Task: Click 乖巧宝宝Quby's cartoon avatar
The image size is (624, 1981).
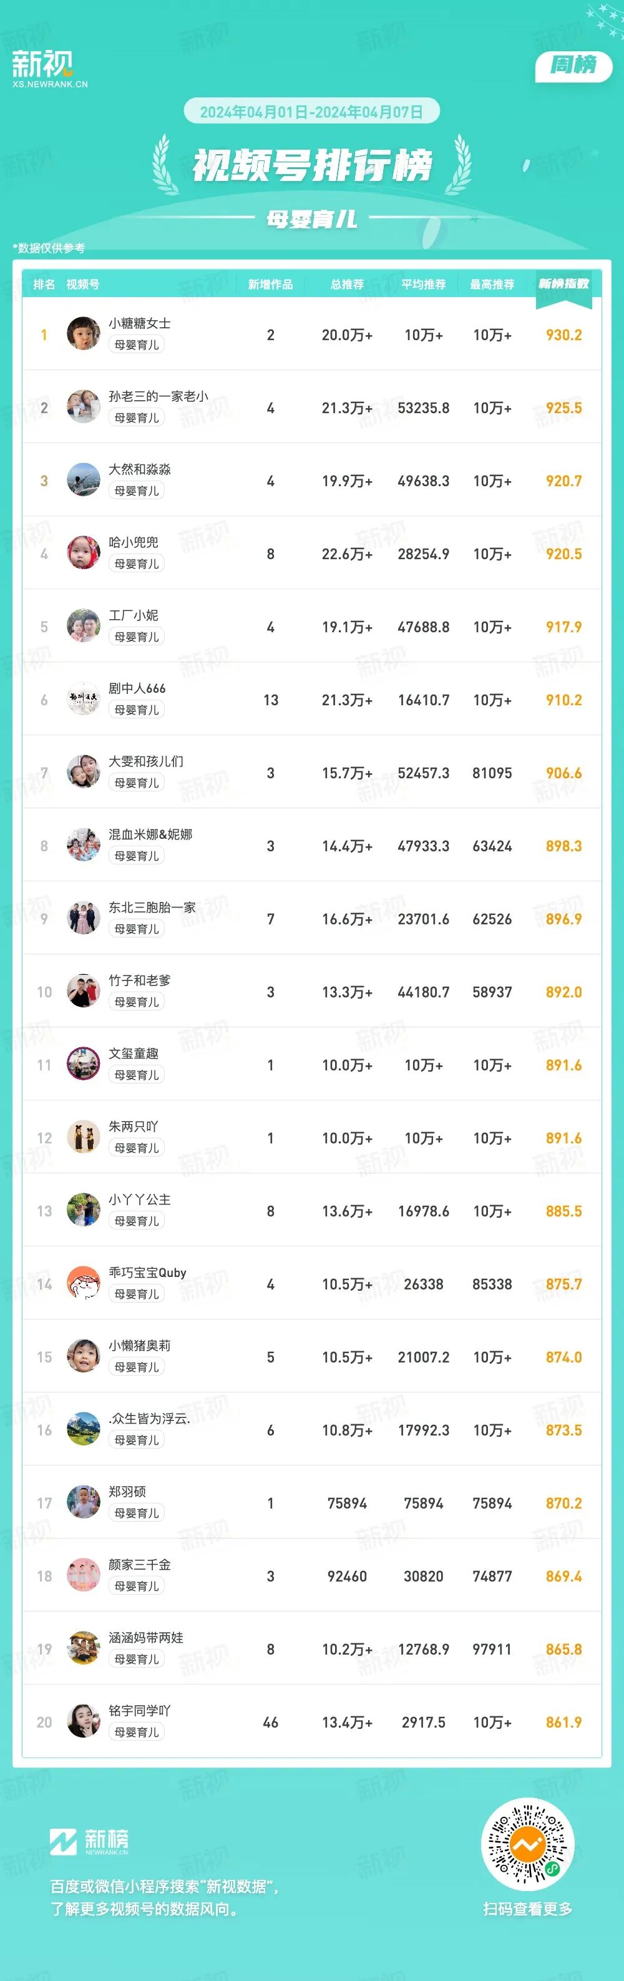Action: coord(83,1283)
